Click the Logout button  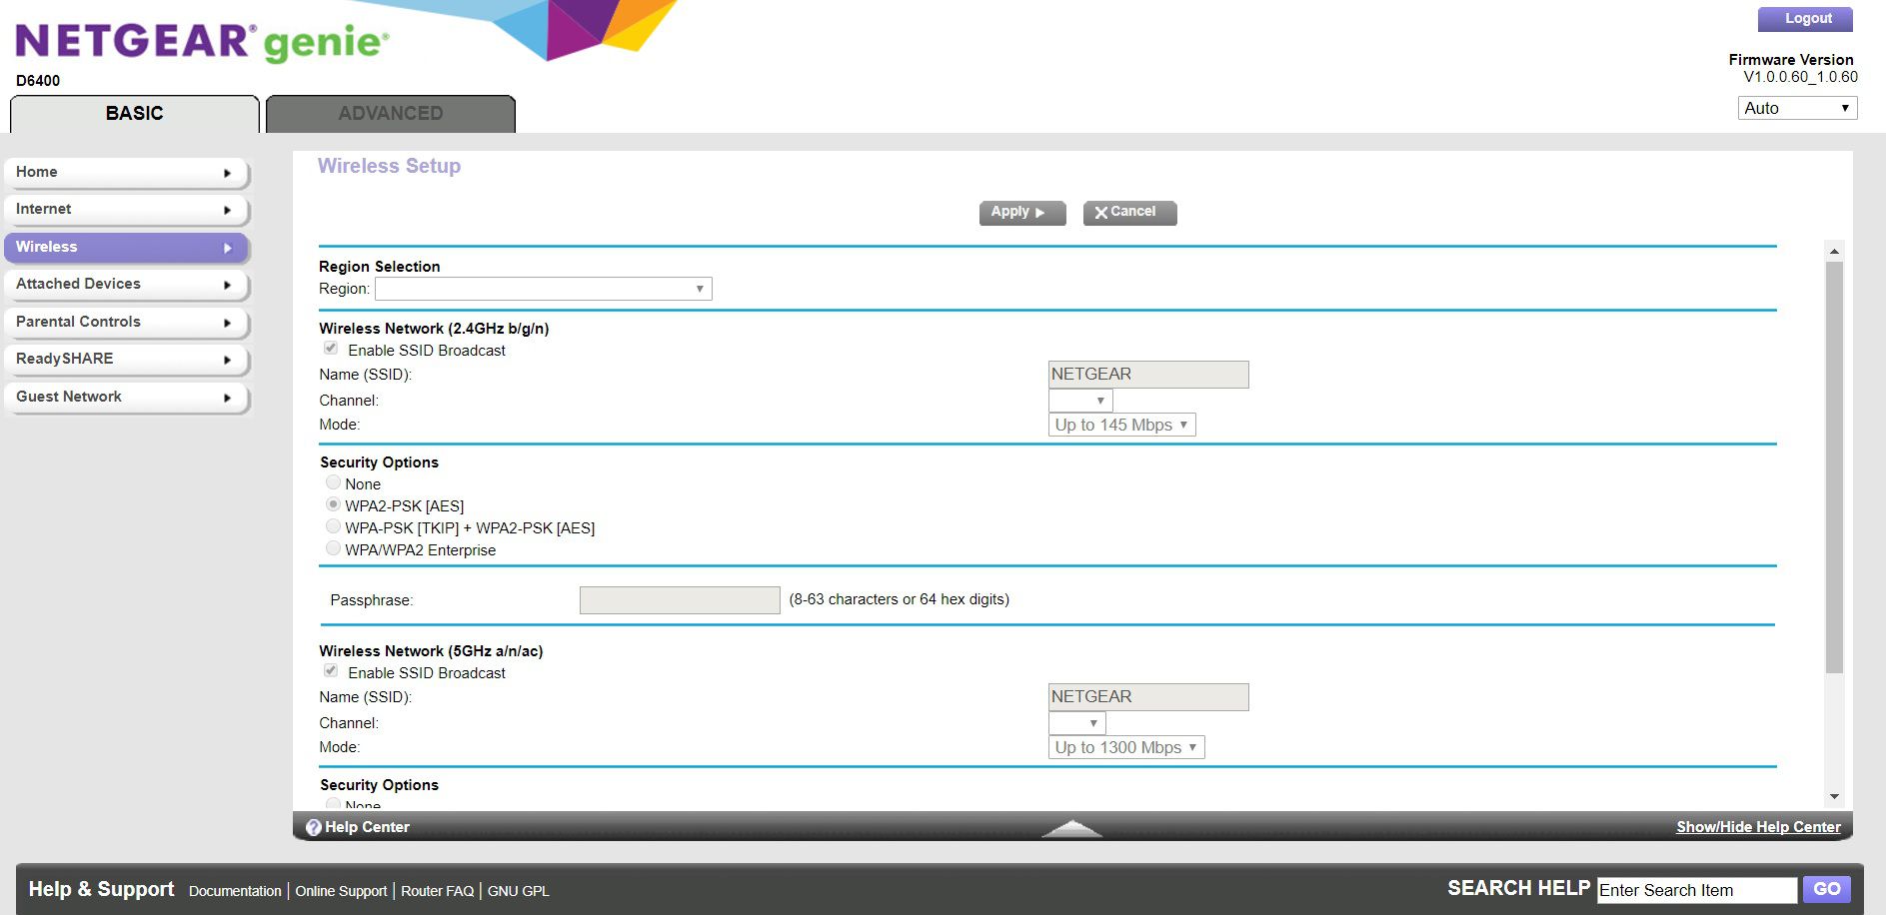pos(1805,19)
